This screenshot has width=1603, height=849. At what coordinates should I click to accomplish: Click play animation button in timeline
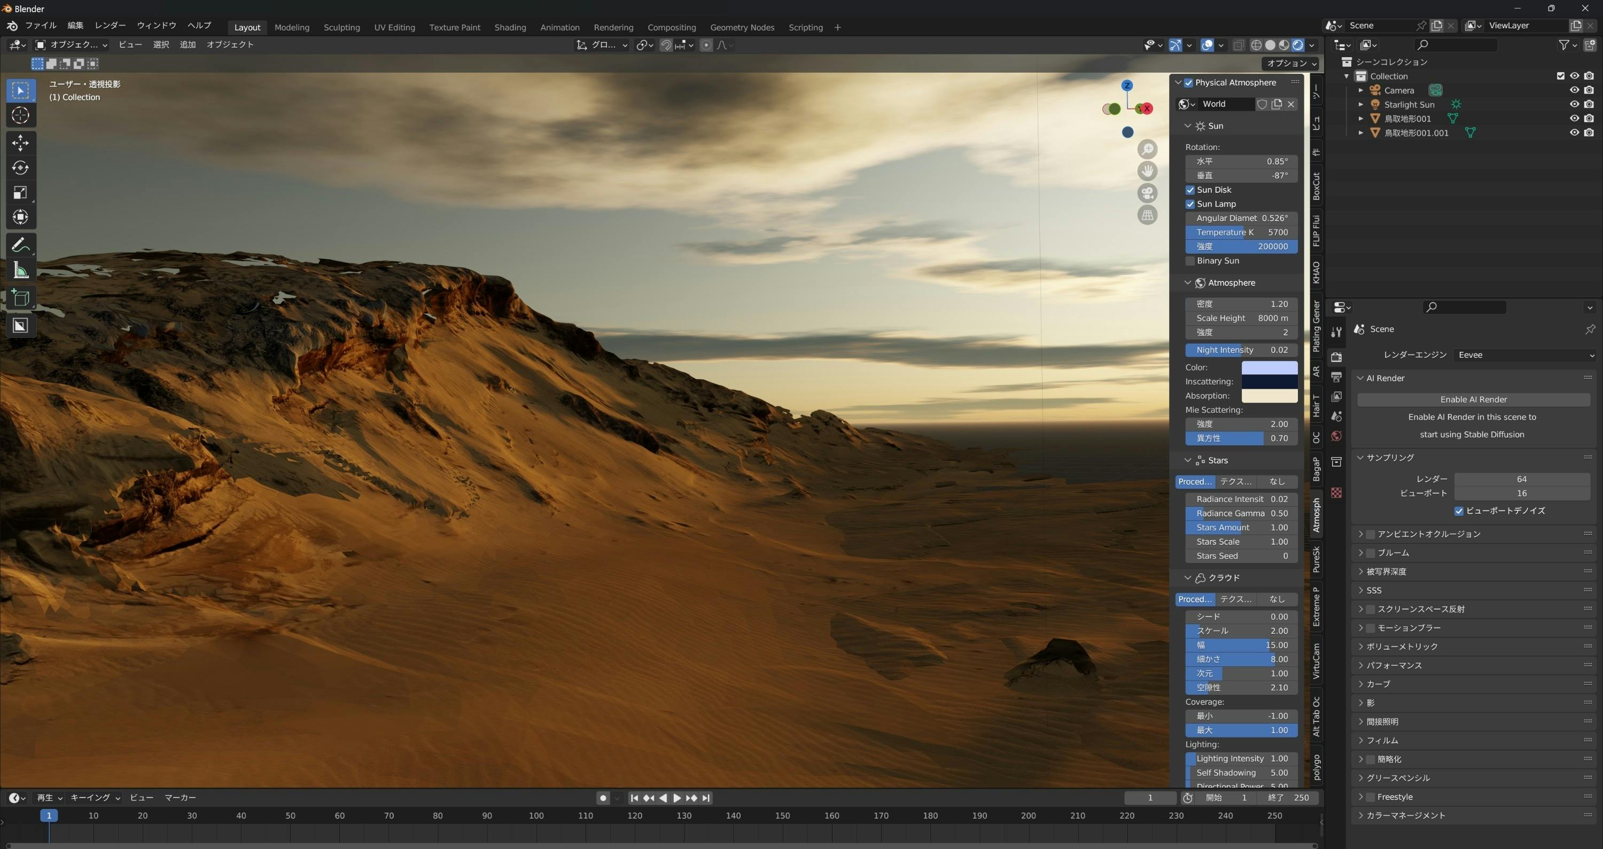click(677, 798)
